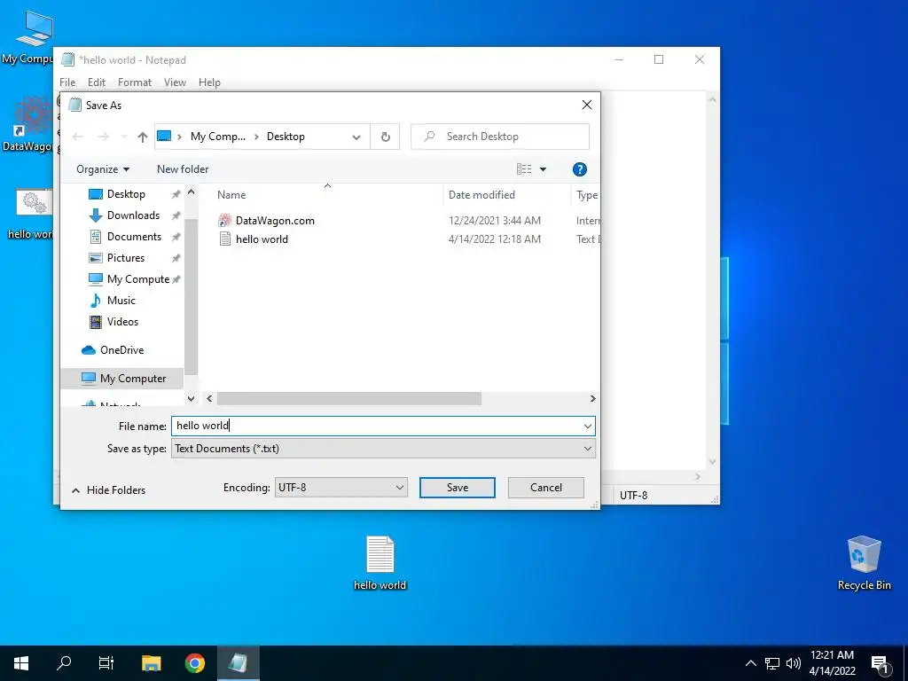This screenshot has height=681, width=908.
Task: Open Notepad View menu
Action: [175, 82]
